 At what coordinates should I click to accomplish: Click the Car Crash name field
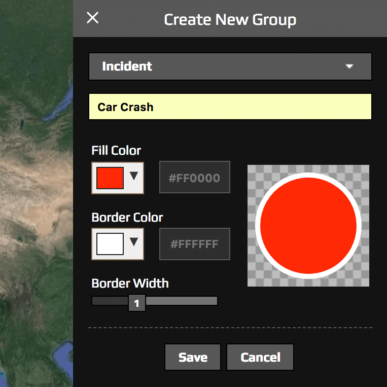pos(230,107)
